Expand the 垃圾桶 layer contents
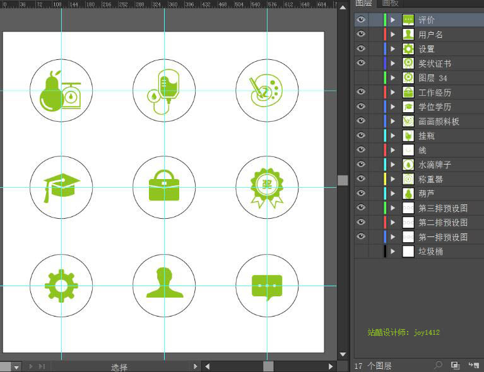Screen dimensions: 484x372 tap(393, 252)
